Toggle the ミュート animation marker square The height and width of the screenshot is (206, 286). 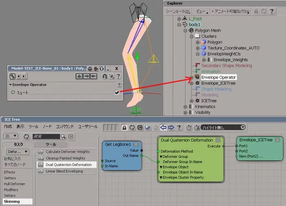point(13,92)
